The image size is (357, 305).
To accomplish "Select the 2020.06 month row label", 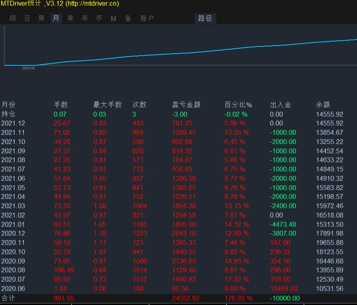I will [13, 288].
